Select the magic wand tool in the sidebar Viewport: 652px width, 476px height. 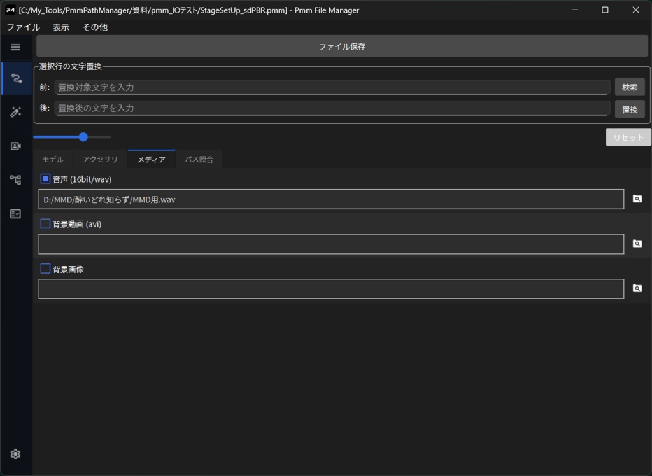tap(15, 111)
